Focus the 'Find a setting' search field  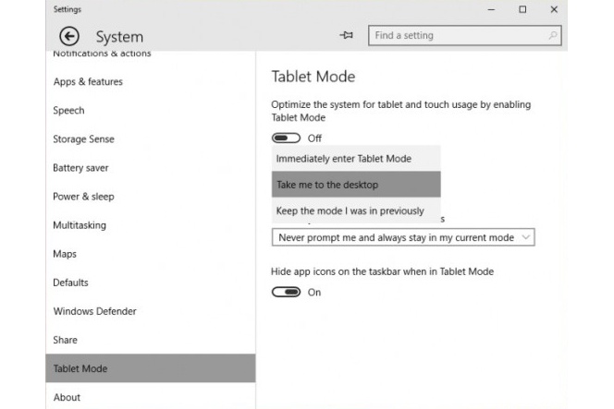465,36
